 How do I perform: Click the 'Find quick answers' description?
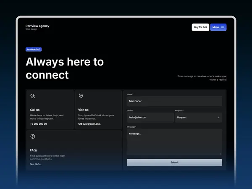tap(47, 157)
